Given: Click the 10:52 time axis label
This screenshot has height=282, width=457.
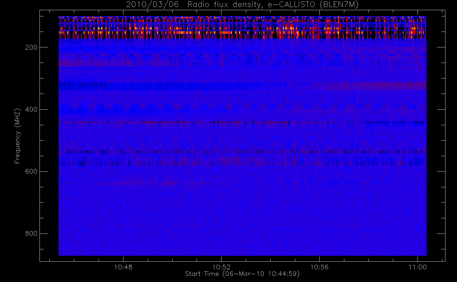Looking at the screenshot, I should [x=221, y=267].
